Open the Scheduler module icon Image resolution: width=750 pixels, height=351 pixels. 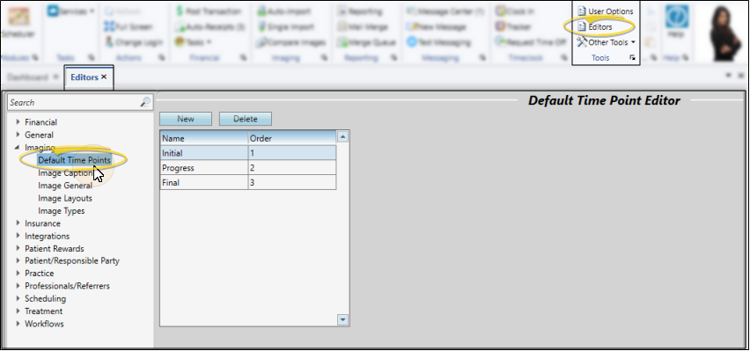[x=18, y=17]
